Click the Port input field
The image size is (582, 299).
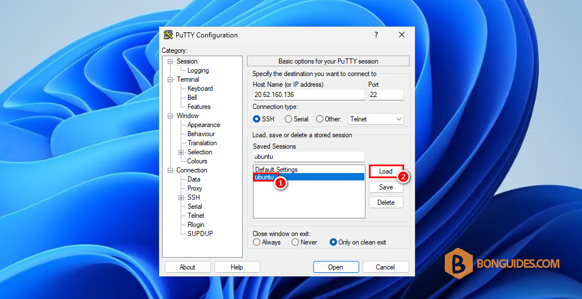[x=386, y=95]
